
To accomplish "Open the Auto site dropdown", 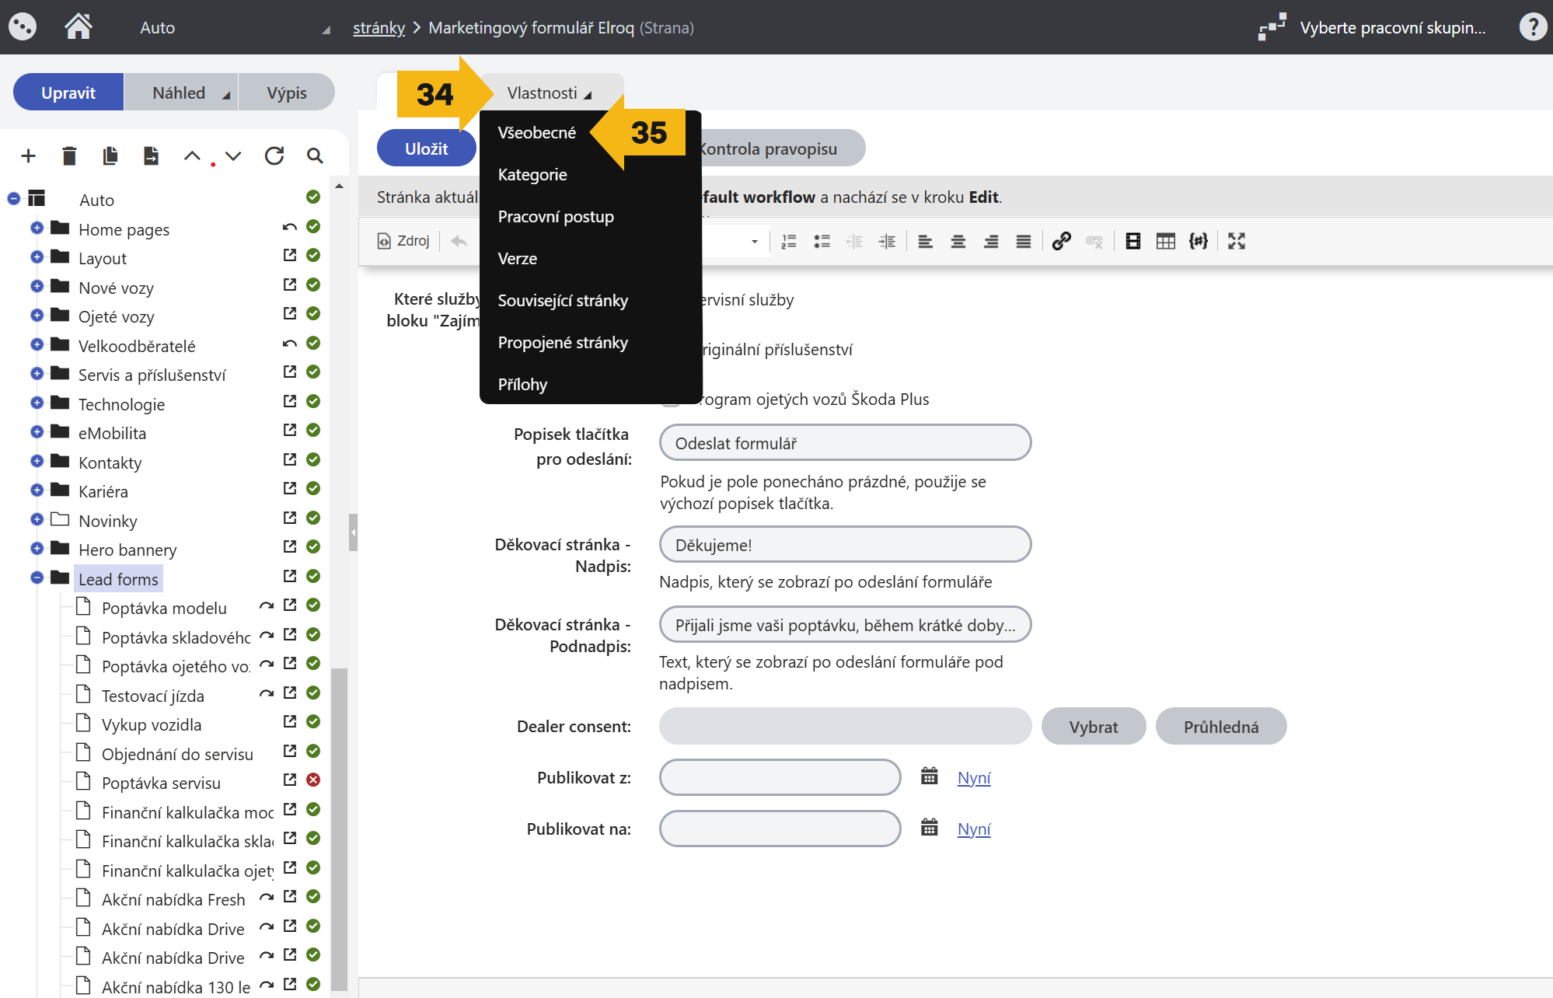I will (x=233, y=28).
